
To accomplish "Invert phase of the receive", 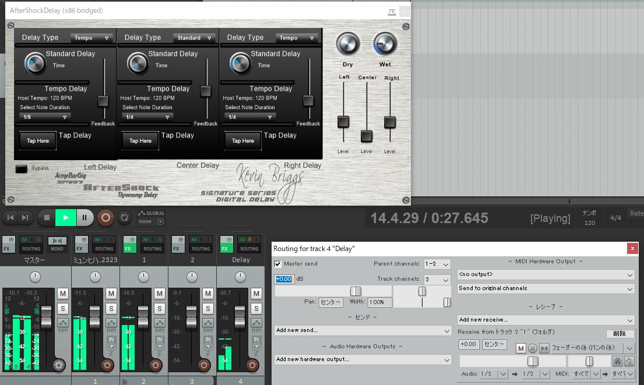I will pyautogui.click(x=532, y=348).
